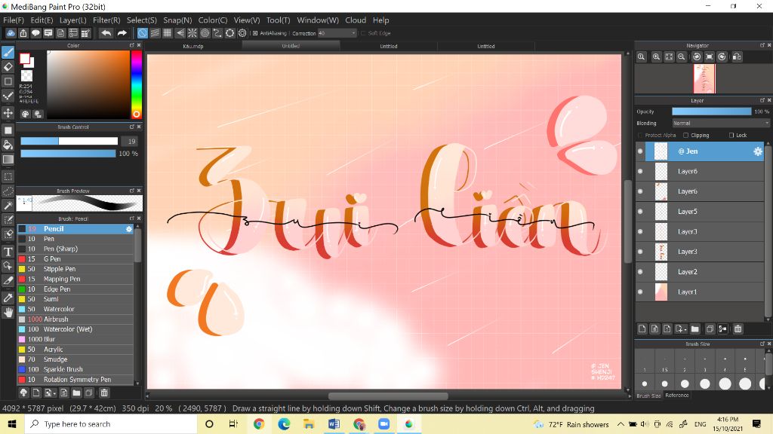Select the Airbrush brush
773x434 pixels.
75,319
